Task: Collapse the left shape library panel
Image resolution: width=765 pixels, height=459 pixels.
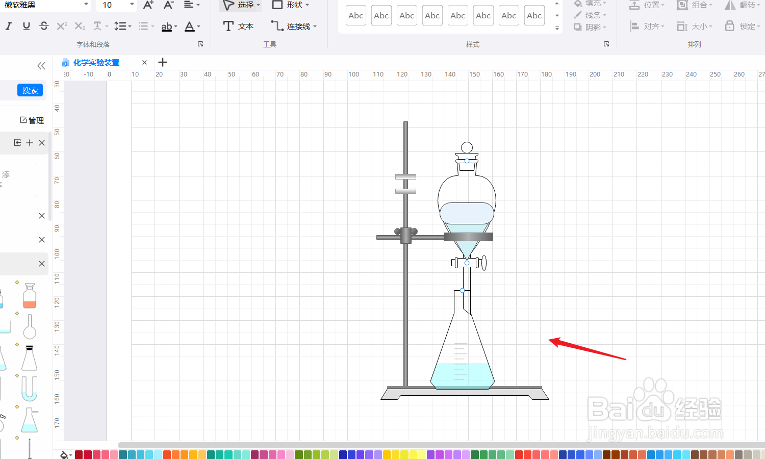Action: tap(41, 66)
